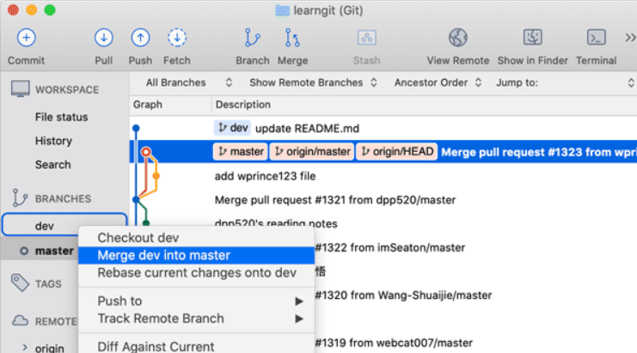Select Merge dev into master
This screenshot has height=353, width=637.
pos(196,255)
